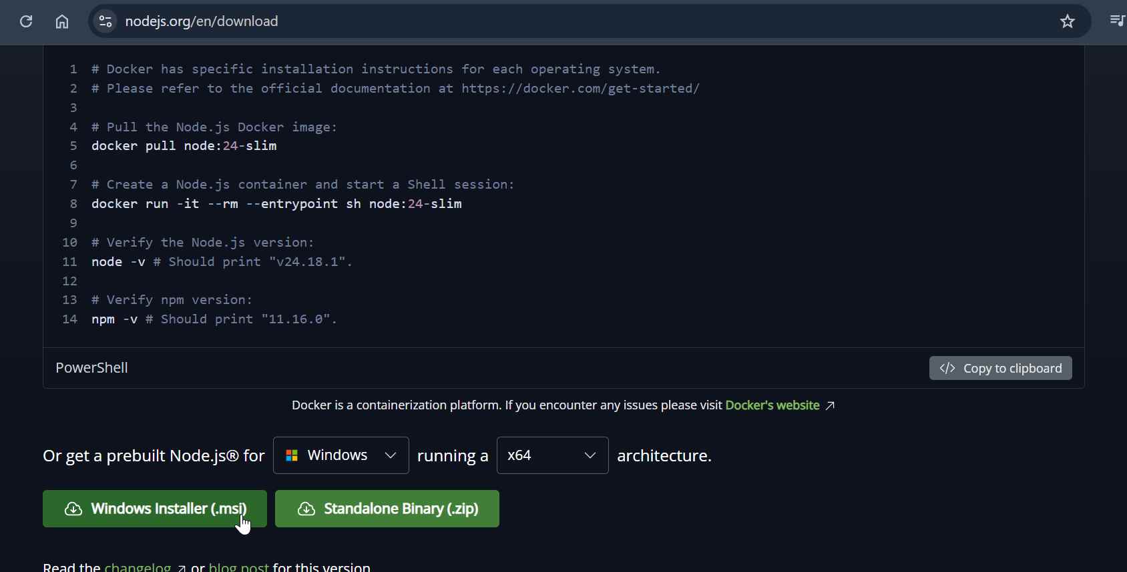The width and height of the screenshot is (1127, 572).
Task: Click the comment mentioning docker.com/get-started/
Action: [x=396, y=89]
